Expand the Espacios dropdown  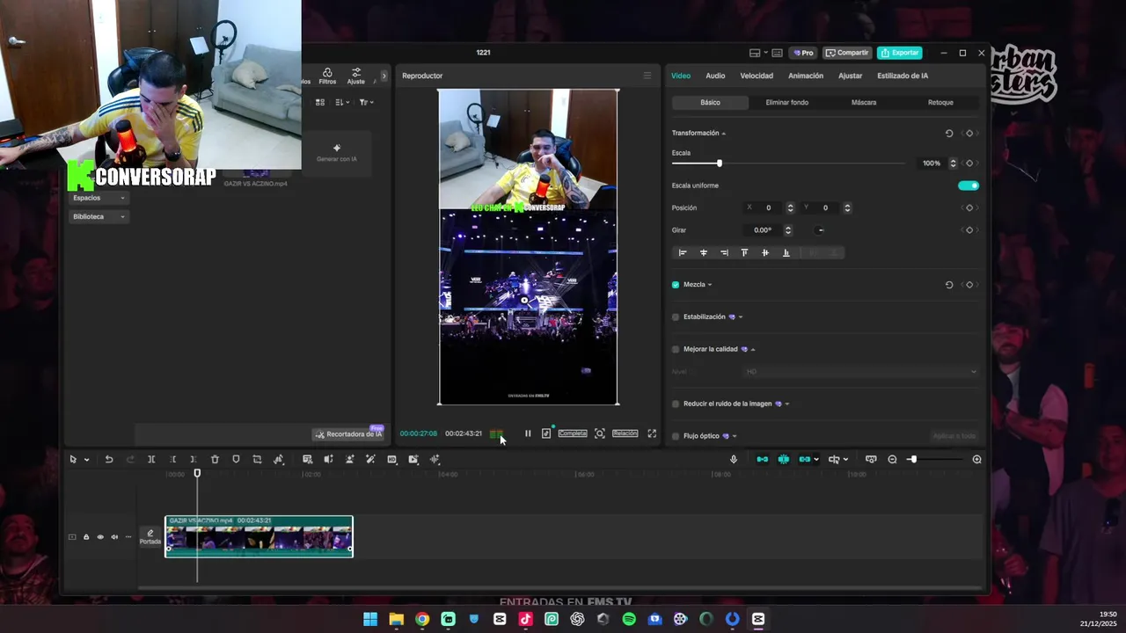pos(99,198)
